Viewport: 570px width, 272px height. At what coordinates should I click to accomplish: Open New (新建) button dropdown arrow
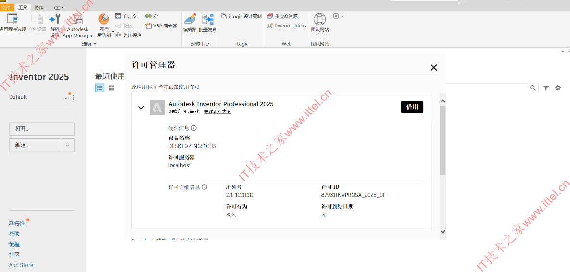tap(68, 145)
